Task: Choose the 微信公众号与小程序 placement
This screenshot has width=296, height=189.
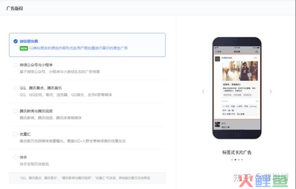Action: click(15, 65)
